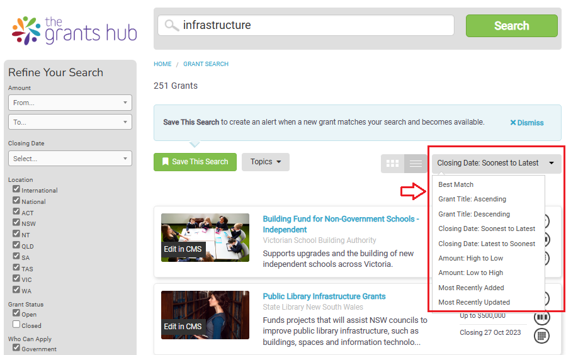Dismiss the Save This Search alert
This screenshot has height=355, width=566.
tap(526, 123)
